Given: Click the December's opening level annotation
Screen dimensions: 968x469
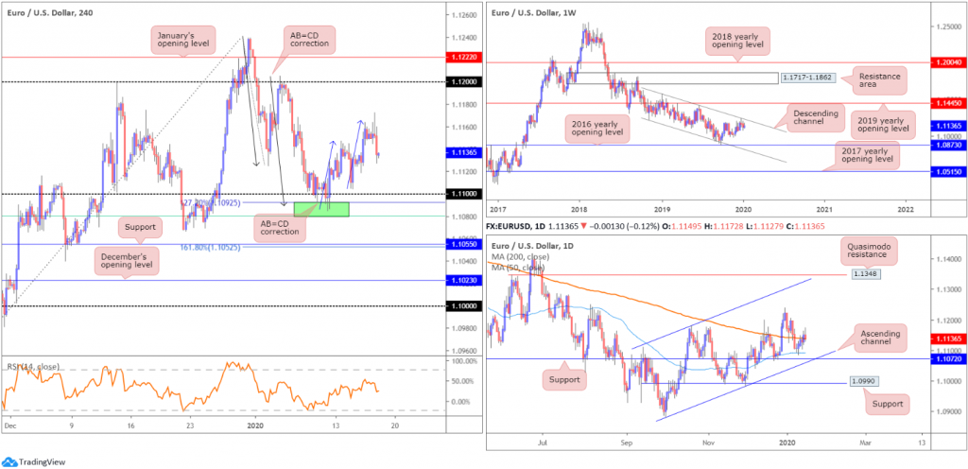Looking at the screenshot, I should (x=127, y=264).
